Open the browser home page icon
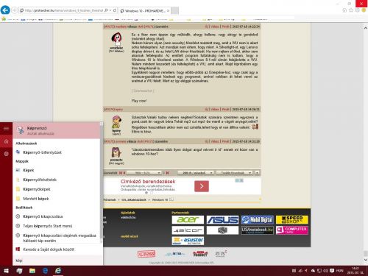Image resolution: width=368 pixels, height=276 pixels. click(x=344, y=10)
